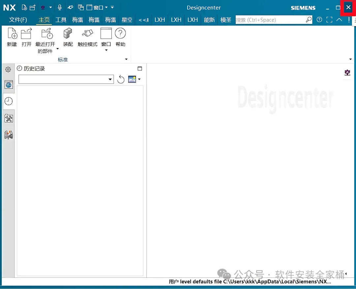Click the 空 icon in the title bar

pyautogui.click(x=43, y=8)
